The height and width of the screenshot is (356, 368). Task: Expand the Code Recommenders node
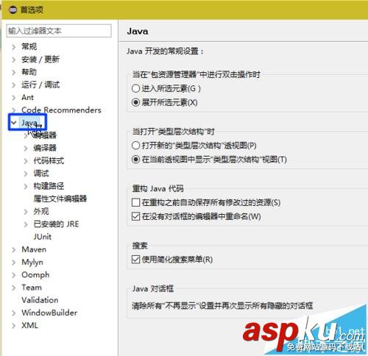(14, 110)
